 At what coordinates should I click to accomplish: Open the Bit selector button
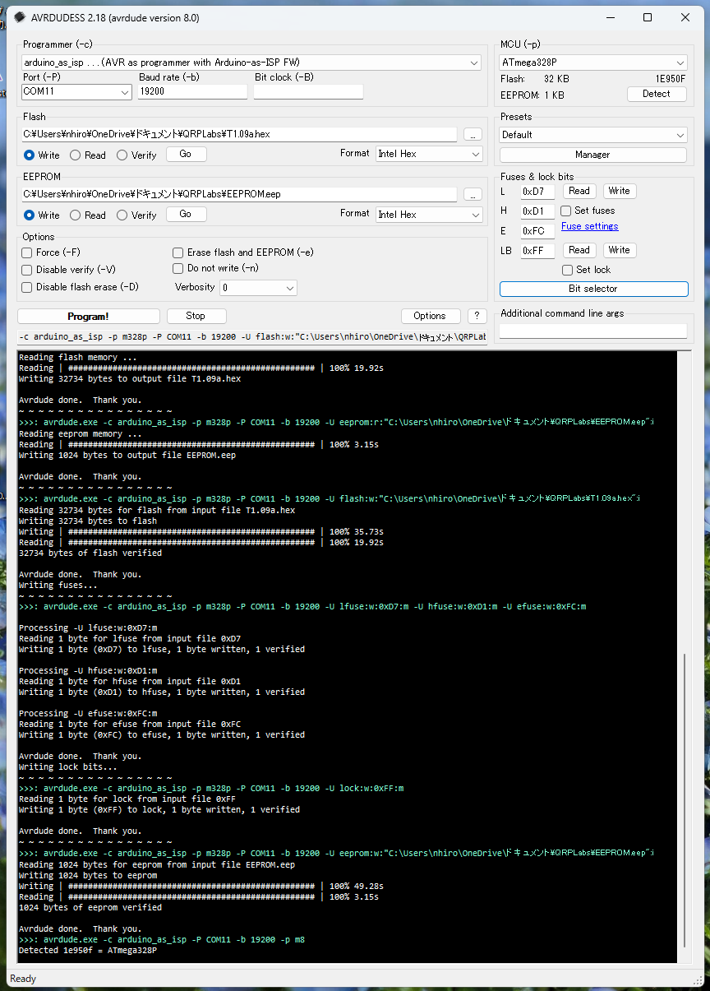coord(593,289)
